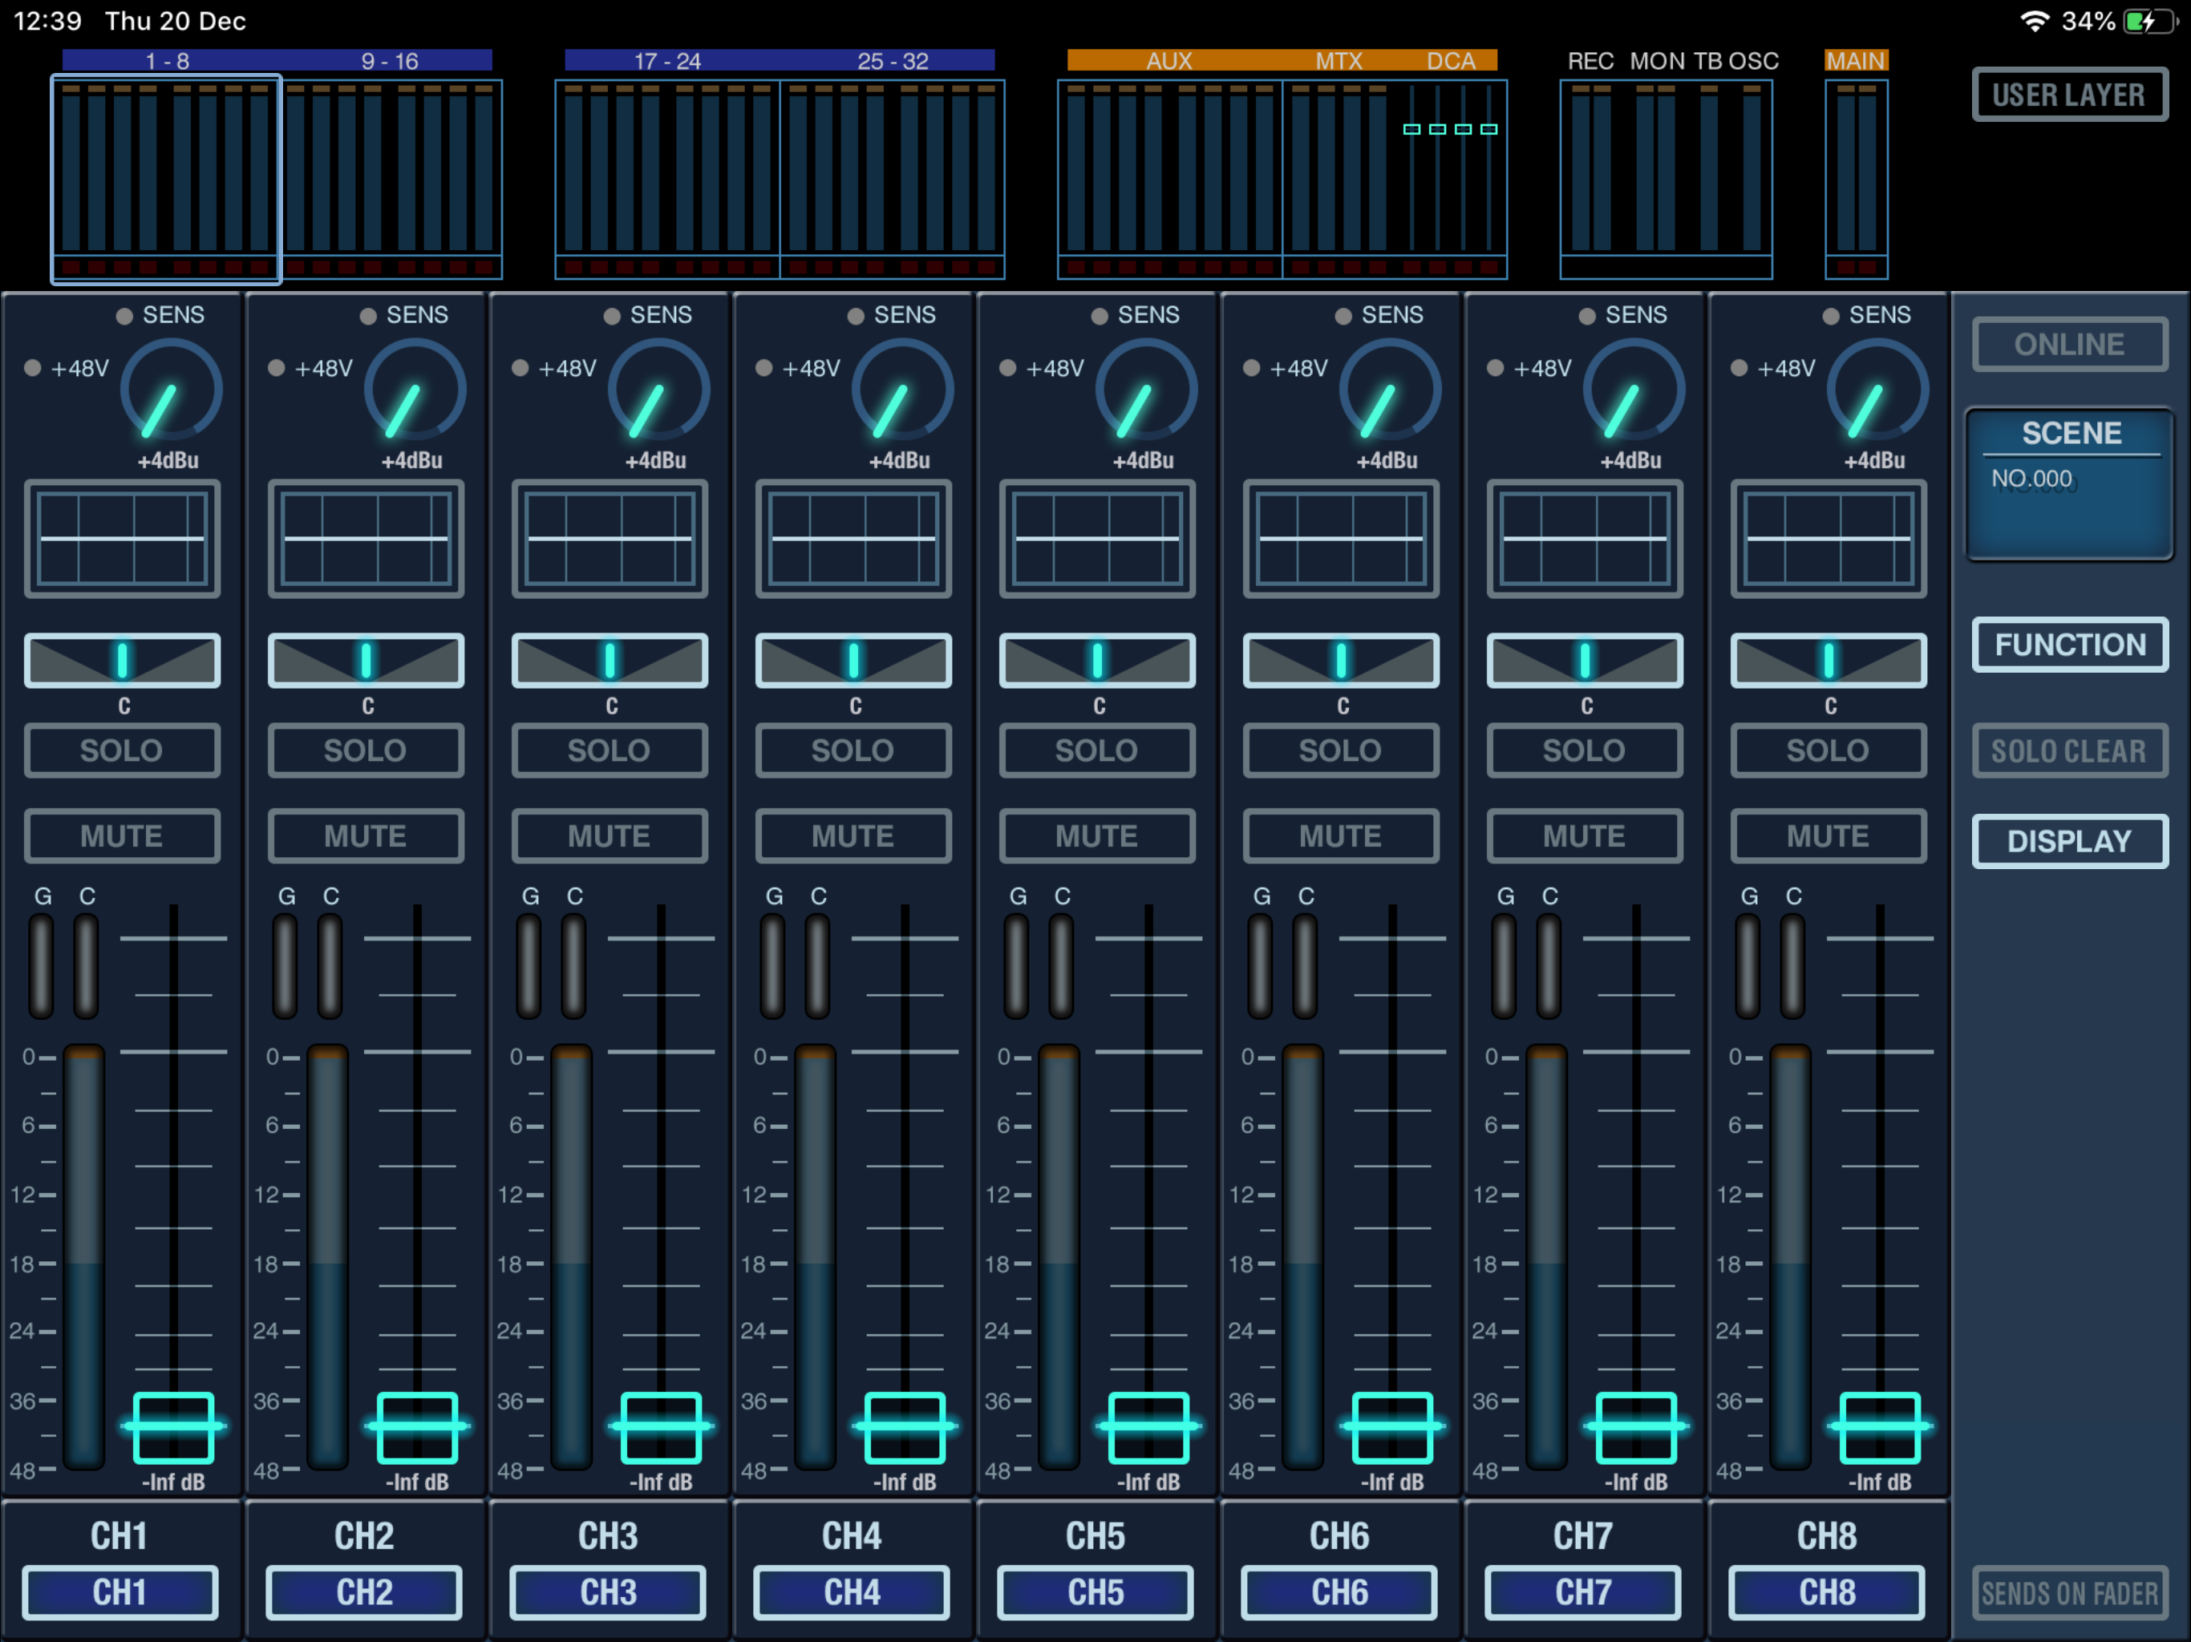This screenshot has height=1642, width=2191.
Task: Open the FUNCTION menu
Action: coord(2069,645)
